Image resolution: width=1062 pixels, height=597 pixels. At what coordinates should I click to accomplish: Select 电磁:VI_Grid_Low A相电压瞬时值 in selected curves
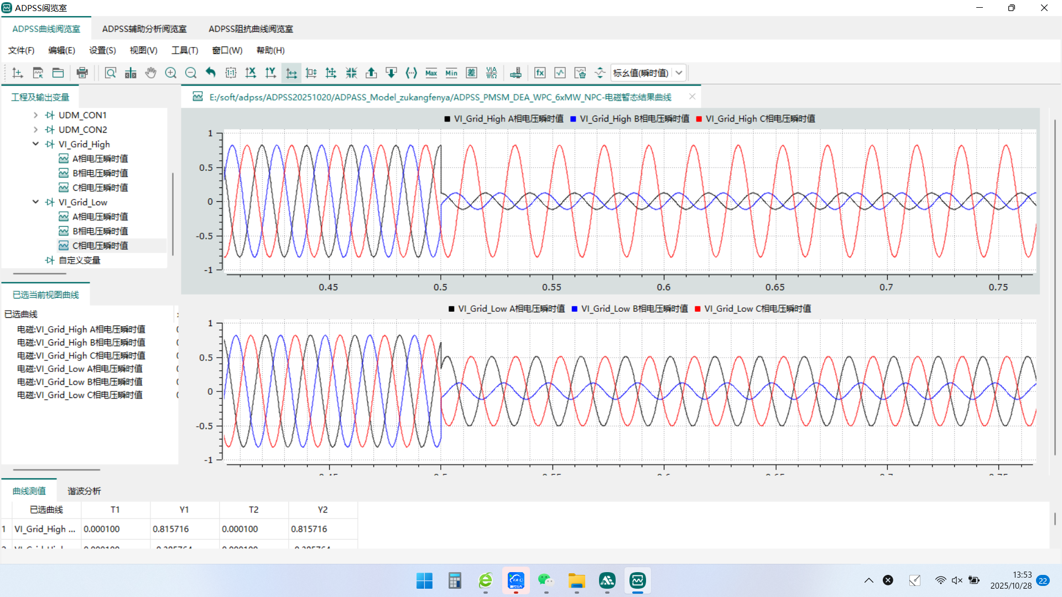(x=80, y=369)
